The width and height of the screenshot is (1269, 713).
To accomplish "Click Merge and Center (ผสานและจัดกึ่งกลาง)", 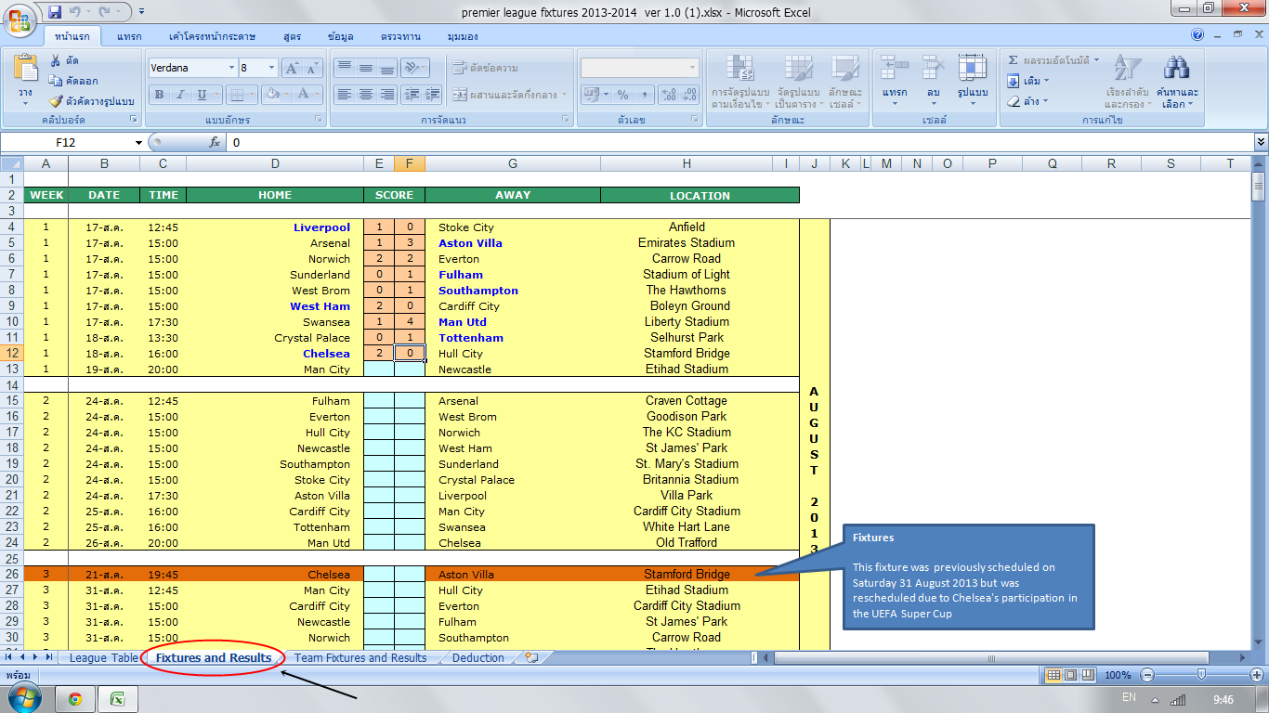I will tap(509, 94).
